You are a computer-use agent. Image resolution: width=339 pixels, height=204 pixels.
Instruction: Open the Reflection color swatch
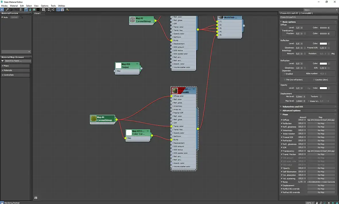click(323, 43)
